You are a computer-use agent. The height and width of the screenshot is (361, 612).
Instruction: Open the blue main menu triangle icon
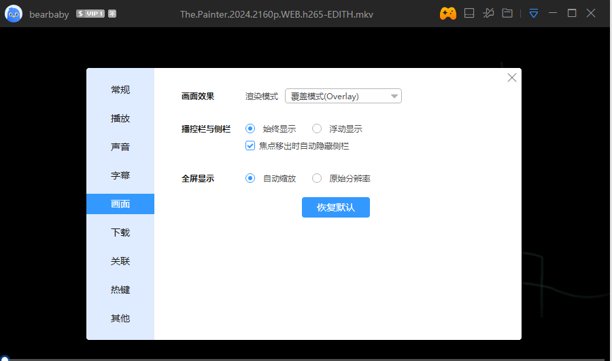click(534, 14)
